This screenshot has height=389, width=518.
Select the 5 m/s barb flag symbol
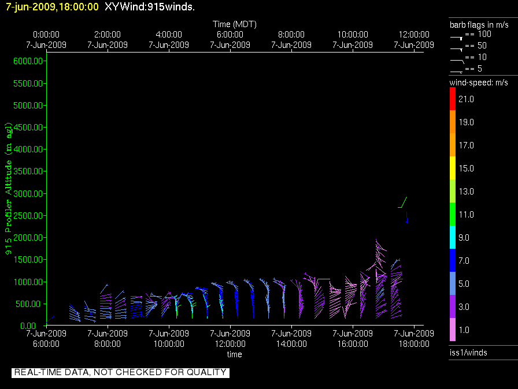click(456, 71)
